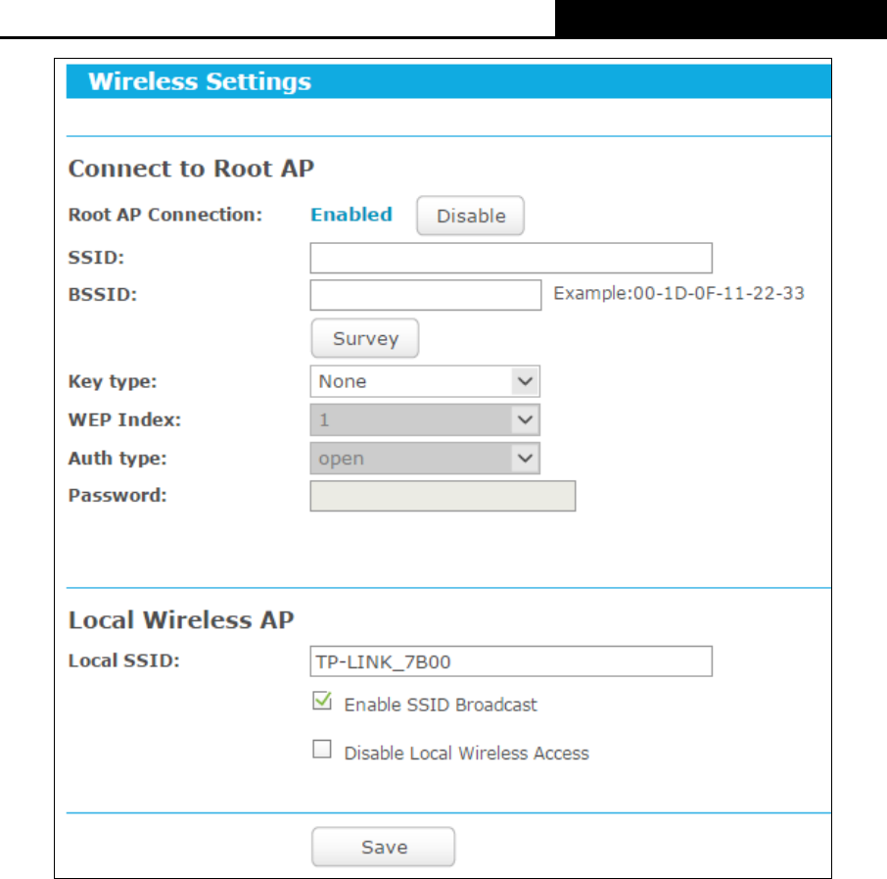Click the Disable button for Root AP Connection
887x879 pixels.
tap(470, 216)
